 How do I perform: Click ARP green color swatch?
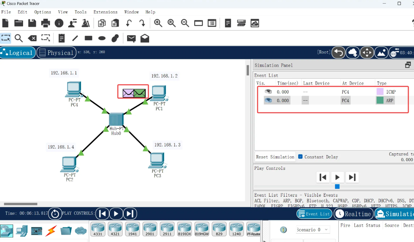pyautogui.click(x=380, y=100)
